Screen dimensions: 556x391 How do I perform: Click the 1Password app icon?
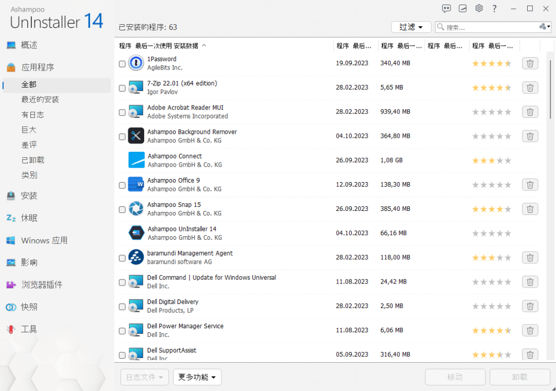click(x=136, y=63)
